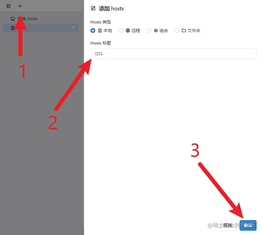Click the layers icon next to 组合
The image size is (263, 235).
pyautogui.click(x=156, y=31)
